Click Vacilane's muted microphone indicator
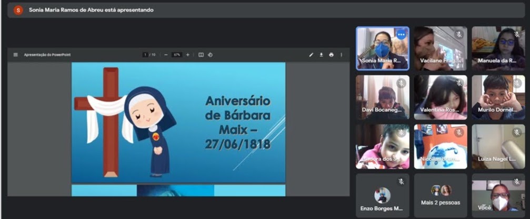 click(459, 35)
